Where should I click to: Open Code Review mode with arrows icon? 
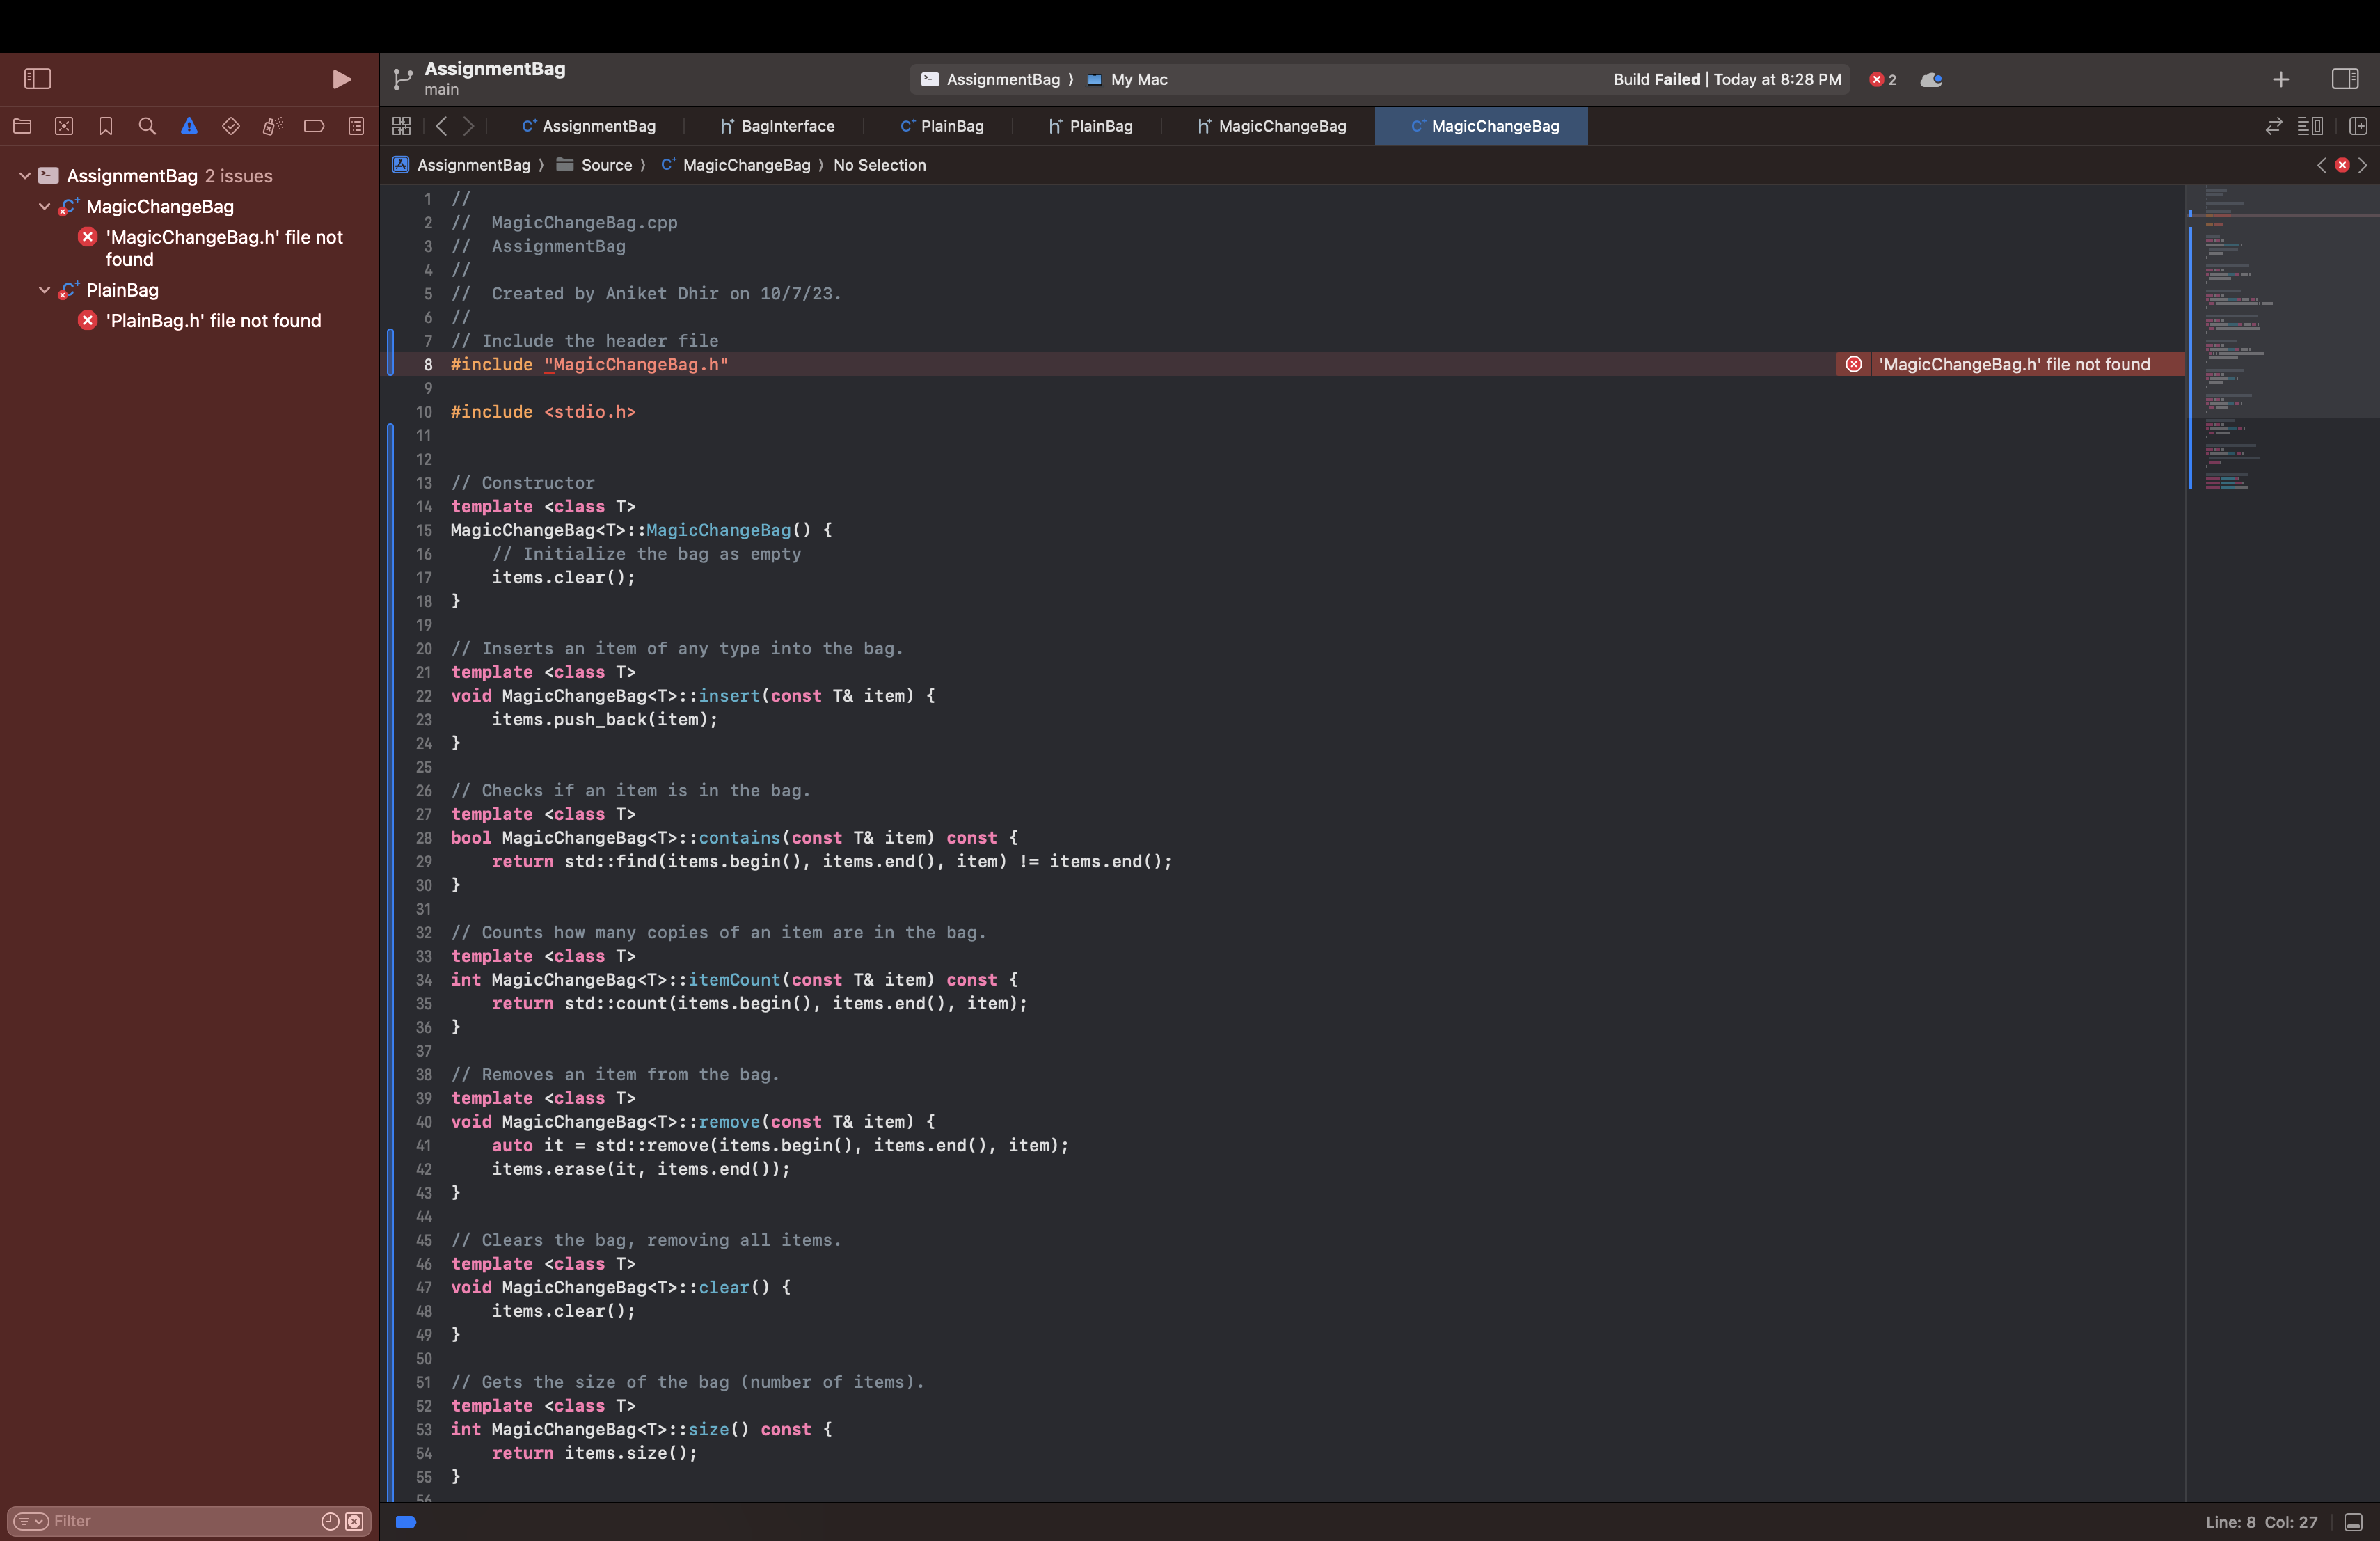tap(2273, 125)
